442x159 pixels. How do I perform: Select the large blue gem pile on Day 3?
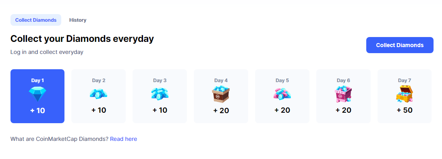[x=160, y=93]
